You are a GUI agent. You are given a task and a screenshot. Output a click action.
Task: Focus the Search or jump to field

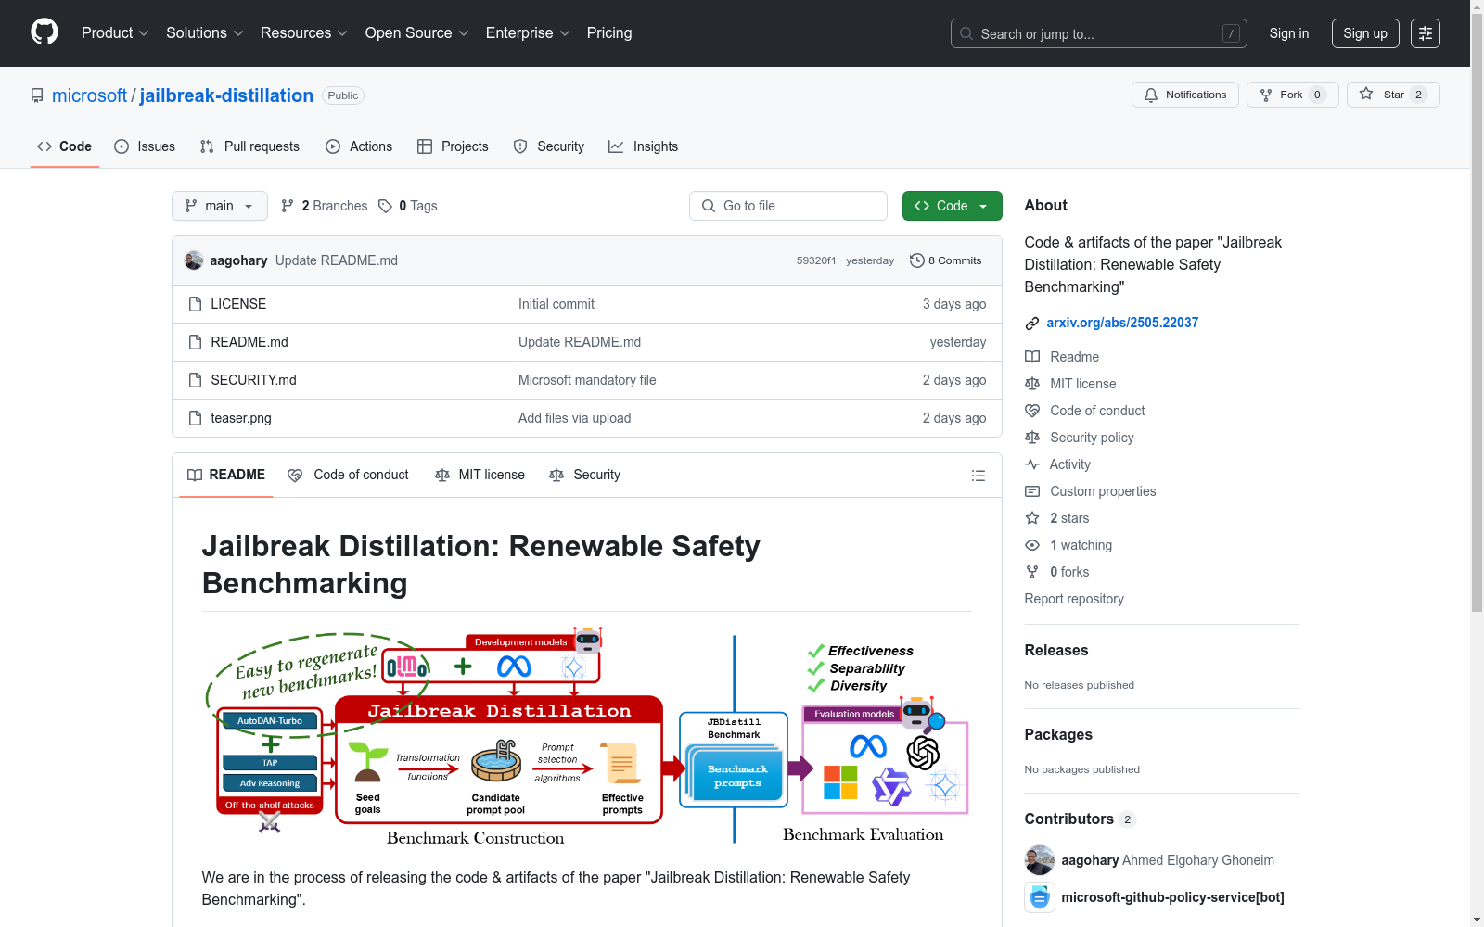pyautogui.click(x=1099, y=33)
